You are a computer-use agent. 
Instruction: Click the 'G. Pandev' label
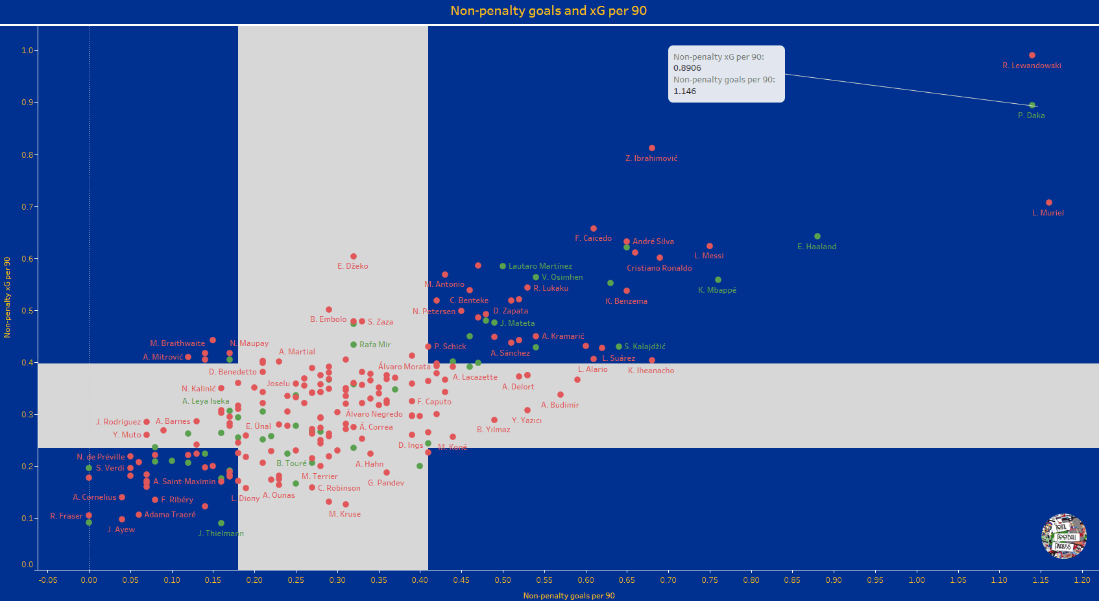[386, 483]
